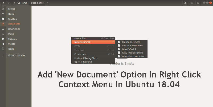Choose Open in Terminal menu entry
The height and width of the screenshot is (107, 213).
tap(93, 62)
